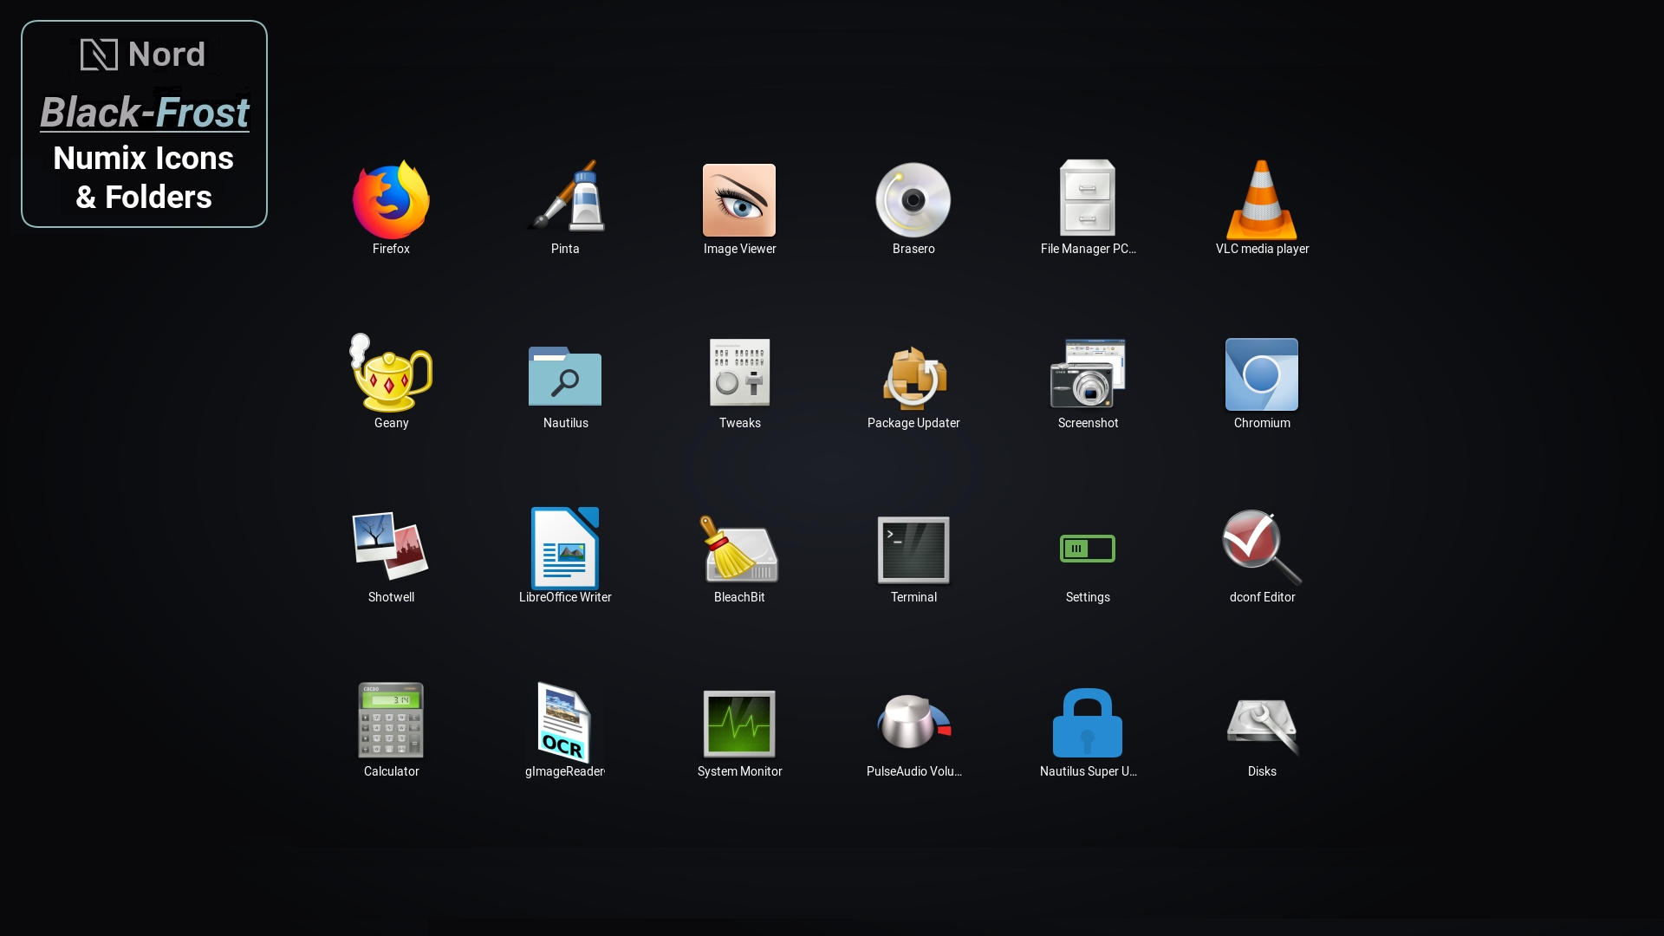1664x936 pixels.
Task: Click the 'Image Viewer' label text
Action: coord(739,249)
